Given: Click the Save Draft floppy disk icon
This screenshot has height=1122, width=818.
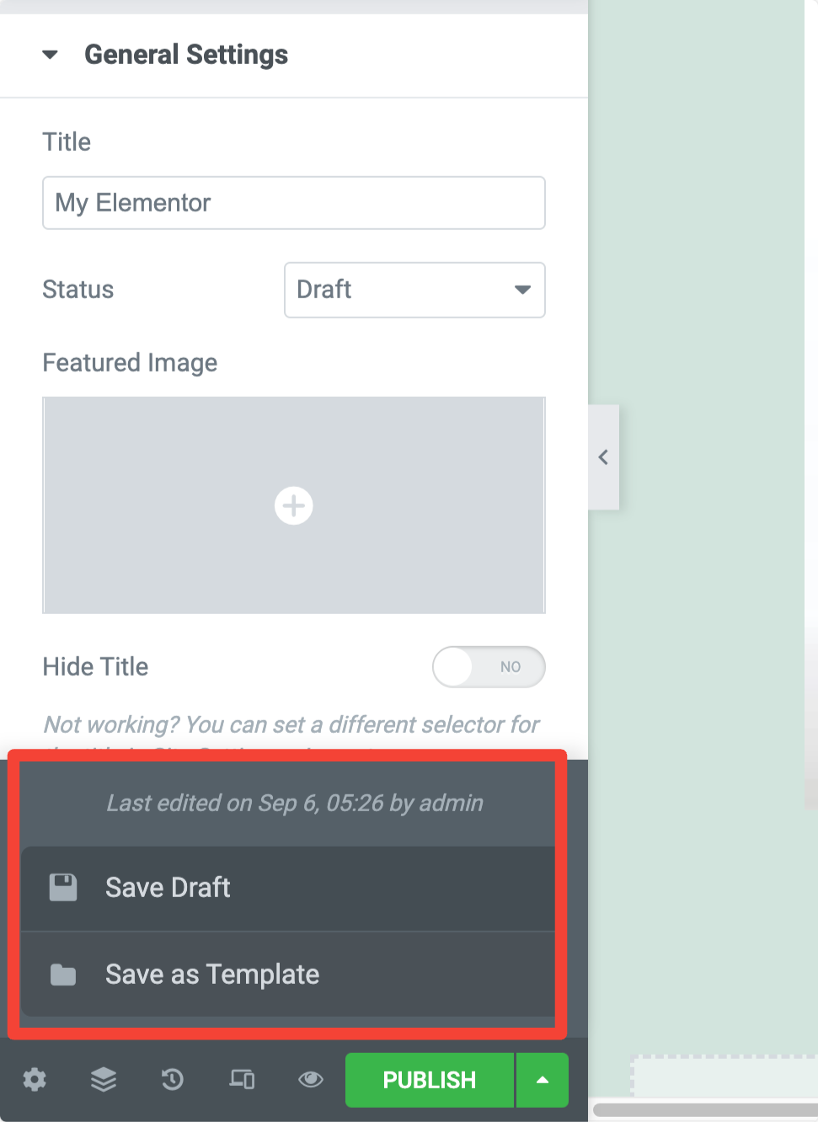Looking at the screenshot, I should (x=63, y=886).
